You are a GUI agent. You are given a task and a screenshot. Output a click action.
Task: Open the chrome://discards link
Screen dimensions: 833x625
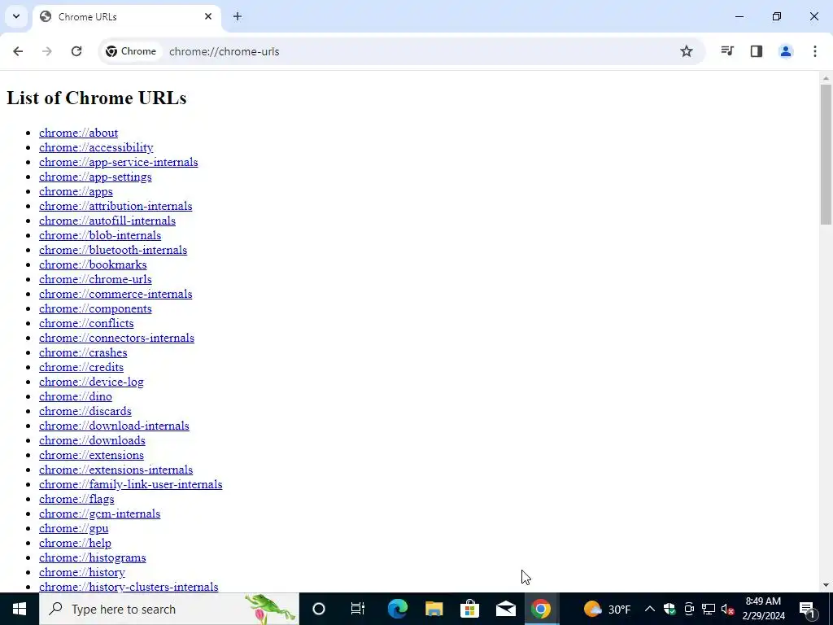pyautogui.click(x=85, y=411)
